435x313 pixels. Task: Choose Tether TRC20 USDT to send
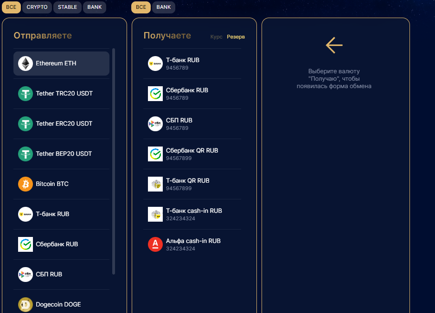tap(61, 94)
